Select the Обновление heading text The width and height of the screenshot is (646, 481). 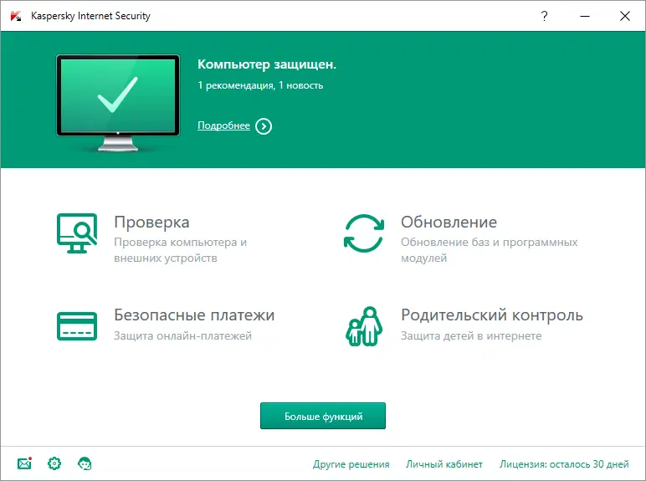click(449, 223)
